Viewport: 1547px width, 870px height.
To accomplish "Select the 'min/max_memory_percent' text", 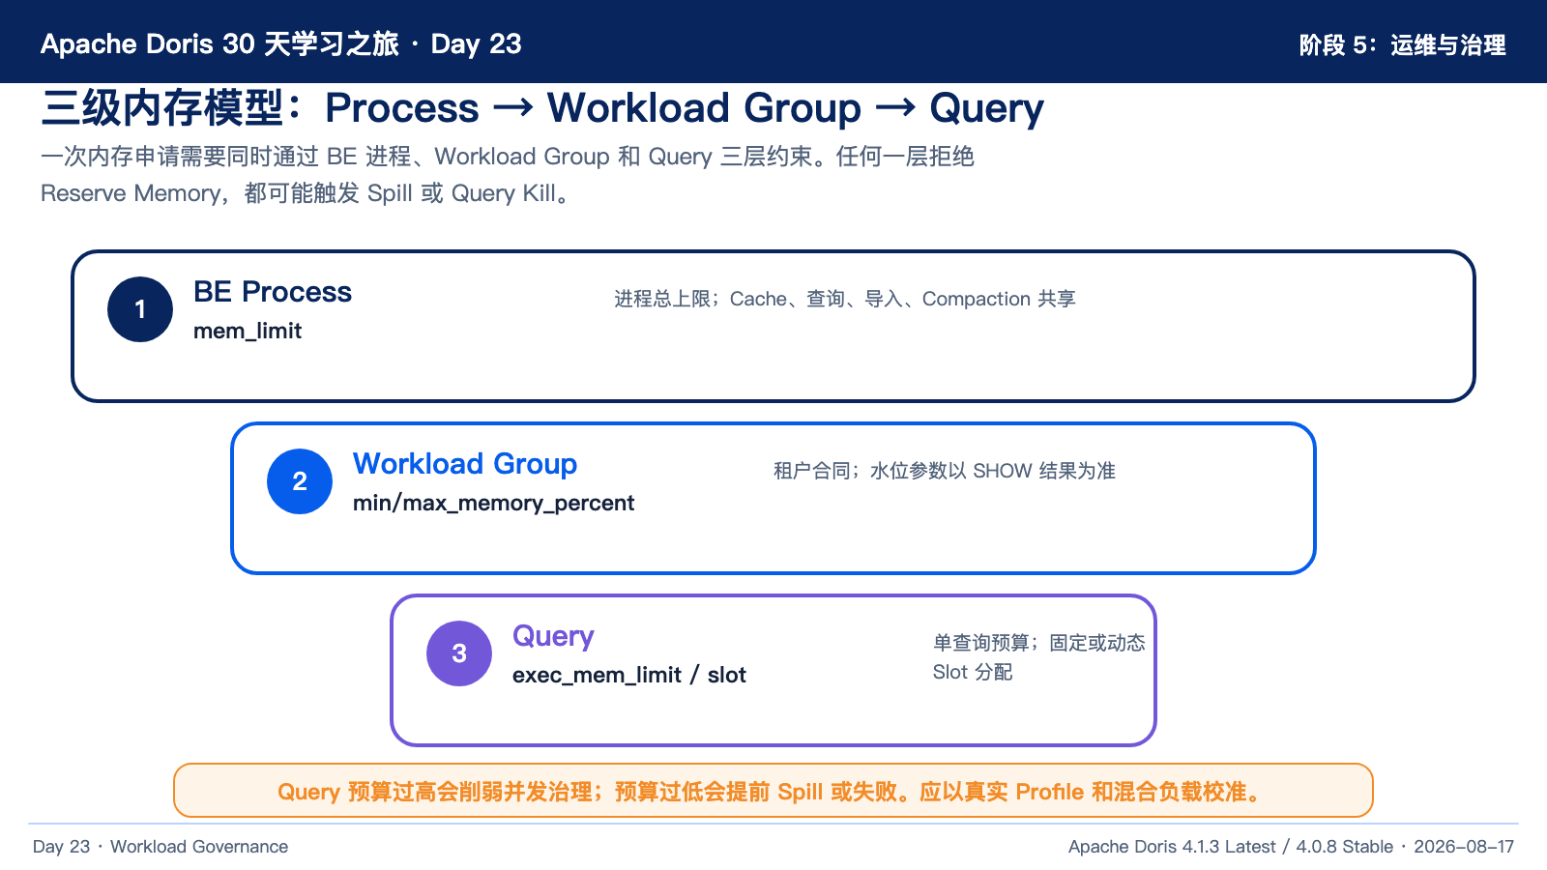I will point(493,503).
